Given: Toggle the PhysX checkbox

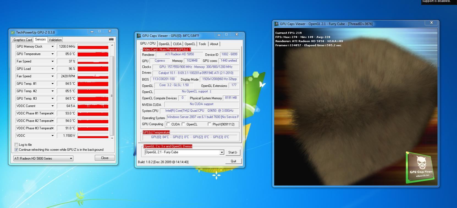Looking at the screenshot, I should (210, 124).
